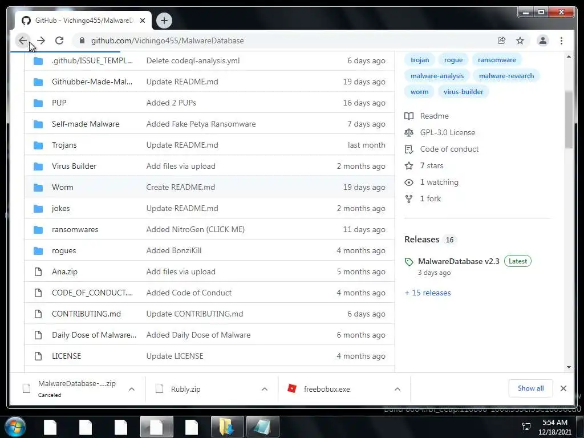Close the downloads bar
This screenshot has height=438, width=584.
click(563, 388)
